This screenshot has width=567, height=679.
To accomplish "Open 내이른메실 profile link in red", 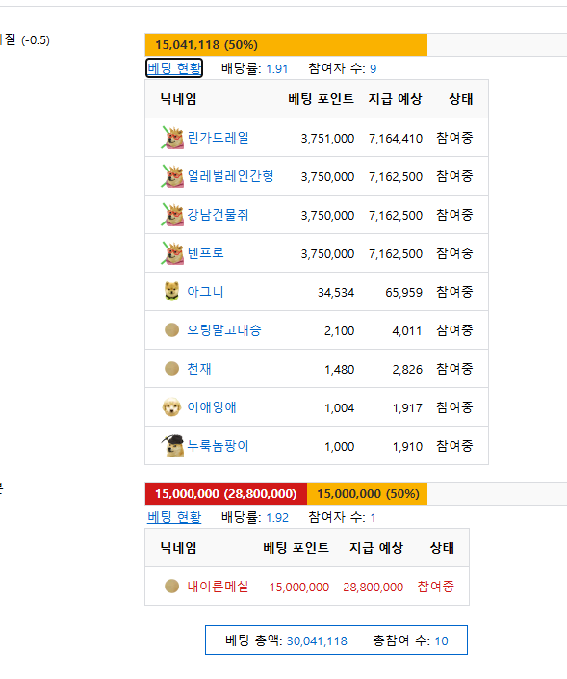I will [218, 587].
